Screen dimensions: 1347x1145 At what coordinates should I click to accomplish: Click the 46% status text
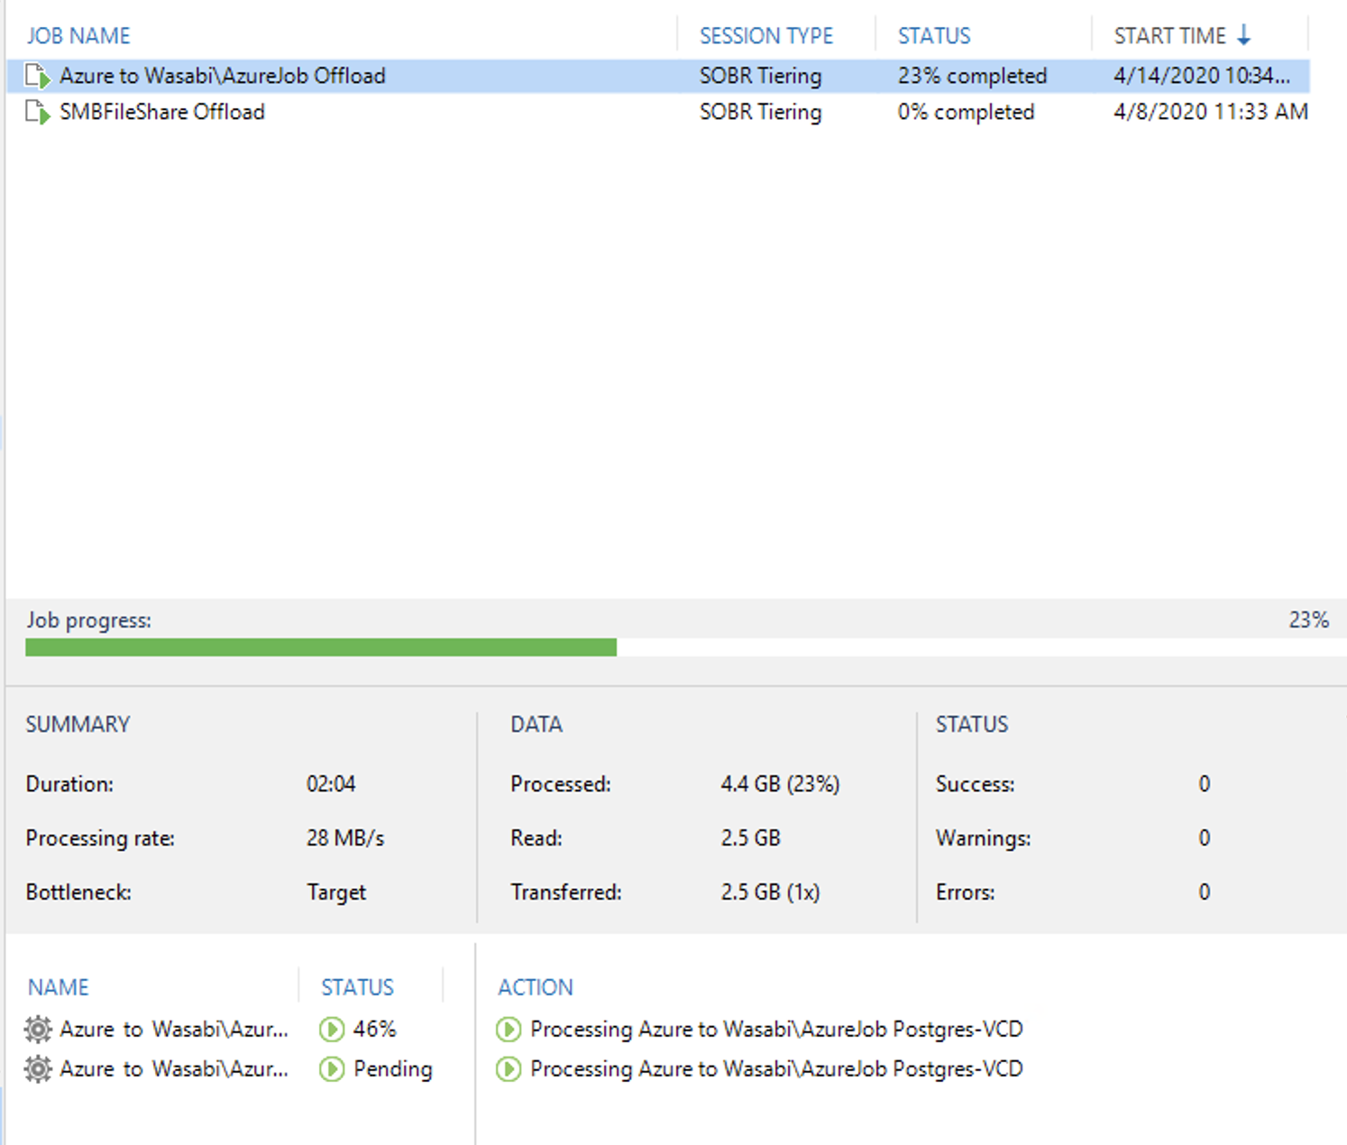point(375,1029)
